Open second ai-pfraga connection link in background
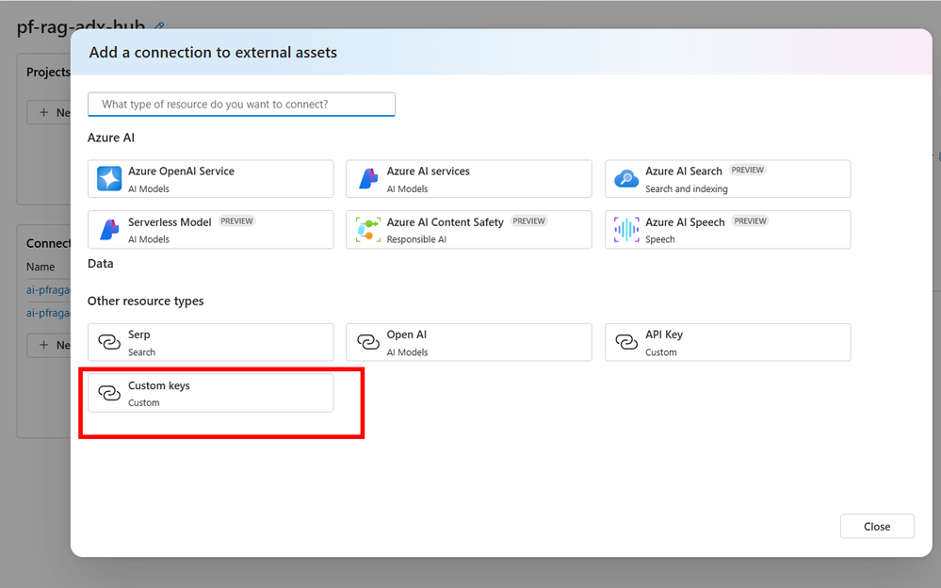This screenshot has width=941, height=588. click(48, 313)
